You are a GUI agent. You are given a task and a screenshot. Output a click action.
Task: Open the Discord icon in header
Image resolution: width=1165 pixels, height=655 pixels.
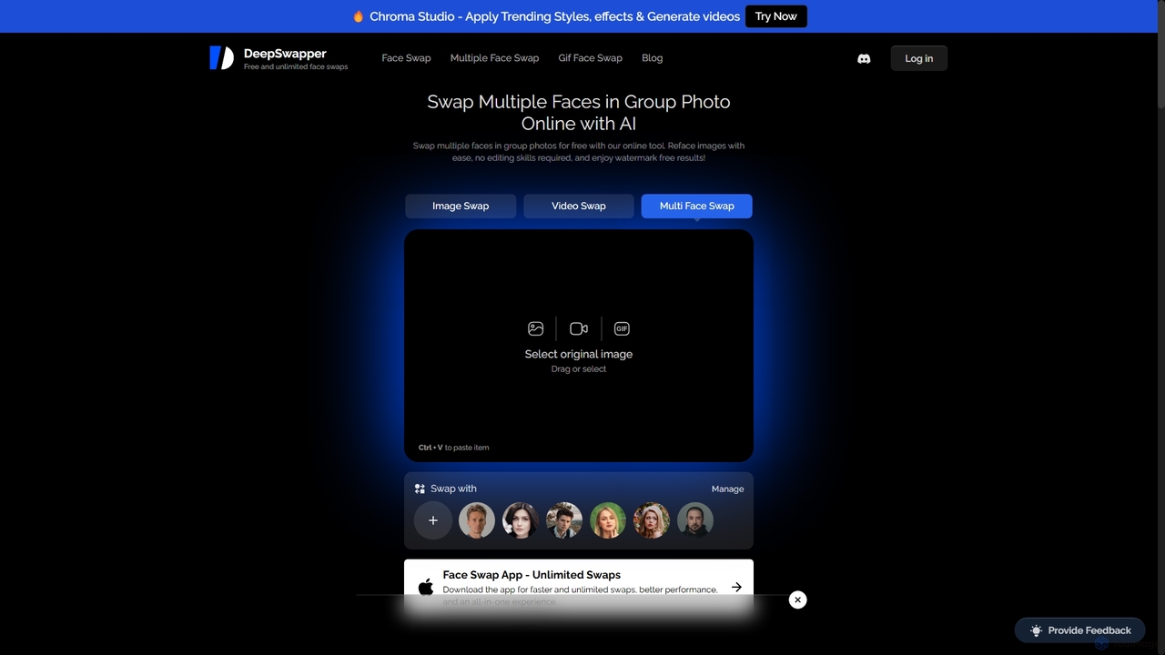tap(864, 58)
